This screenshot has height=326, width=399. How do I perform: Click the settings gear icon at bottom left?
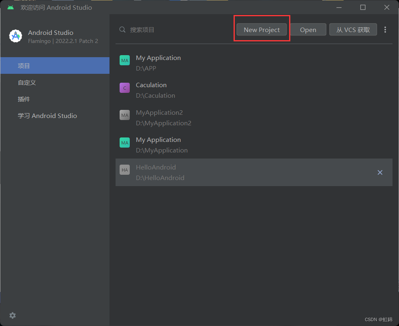click(x=13, y=315)
